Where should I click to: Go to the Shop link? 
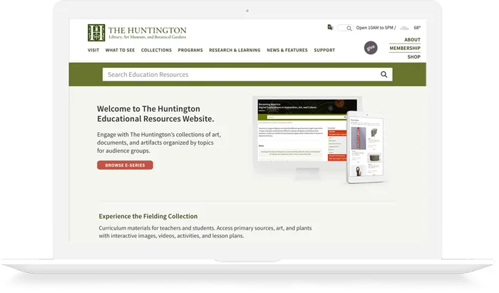tap(413, 57)
